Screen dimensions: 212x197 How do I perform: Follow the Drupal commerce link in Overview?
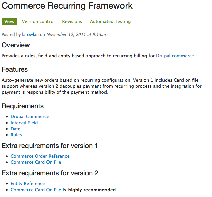175,56
